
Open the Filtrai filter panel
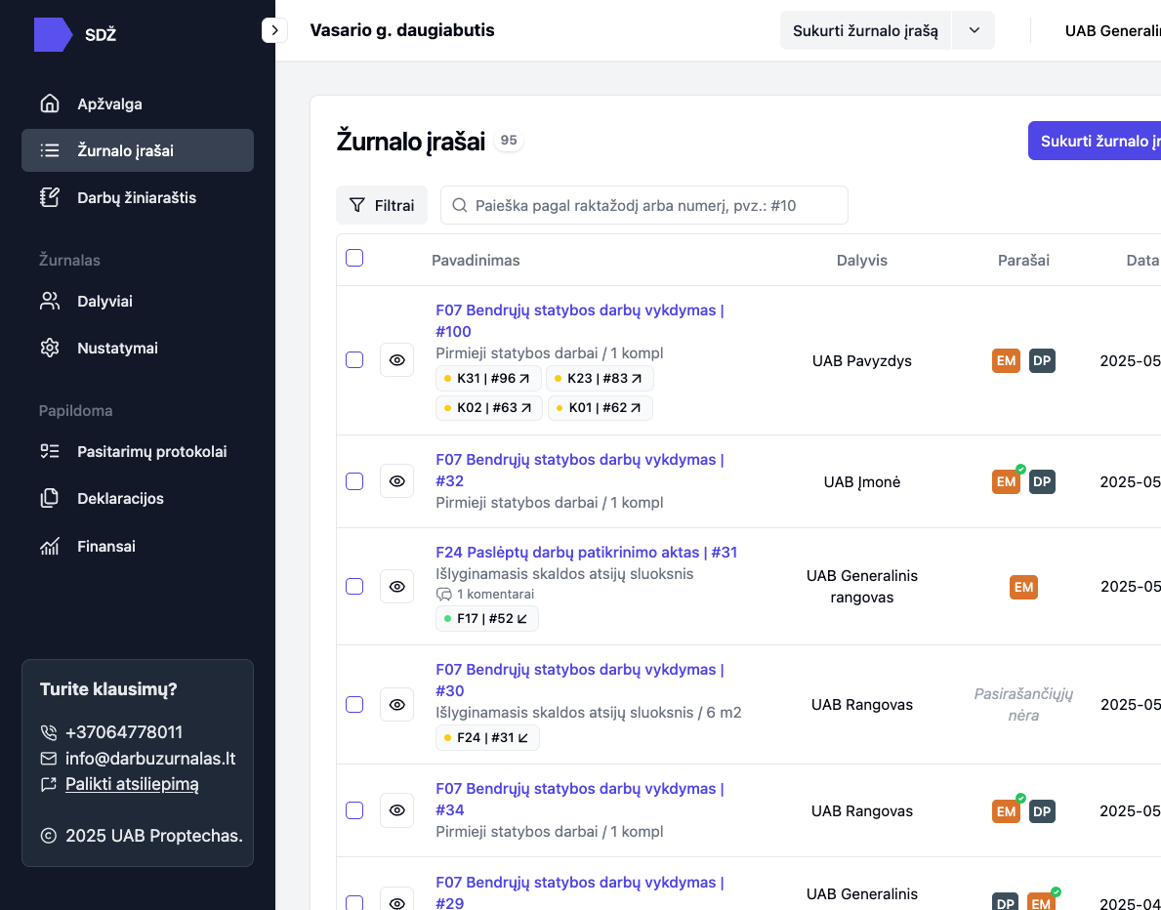pos(382,206)
